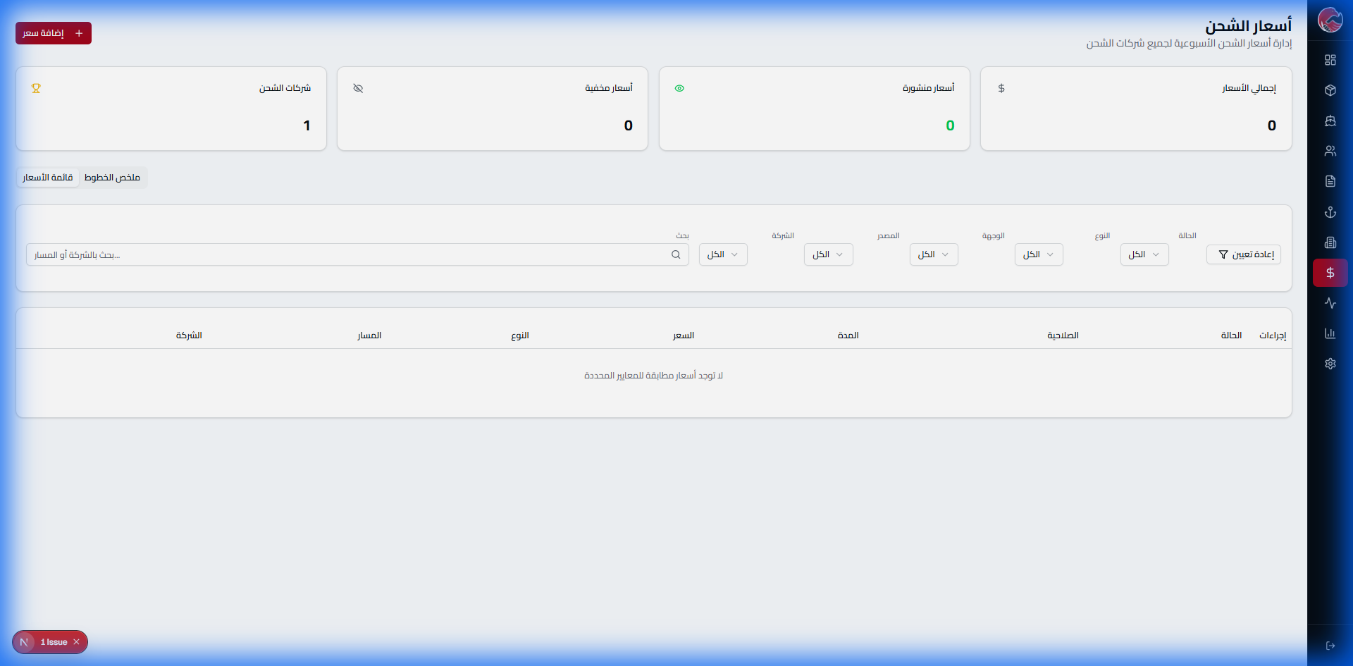Image resolution: width=1353 pixels, height=666 pixels.
Task: Open settings gear icon in sidebar
Action: (x=1330, y=364)
